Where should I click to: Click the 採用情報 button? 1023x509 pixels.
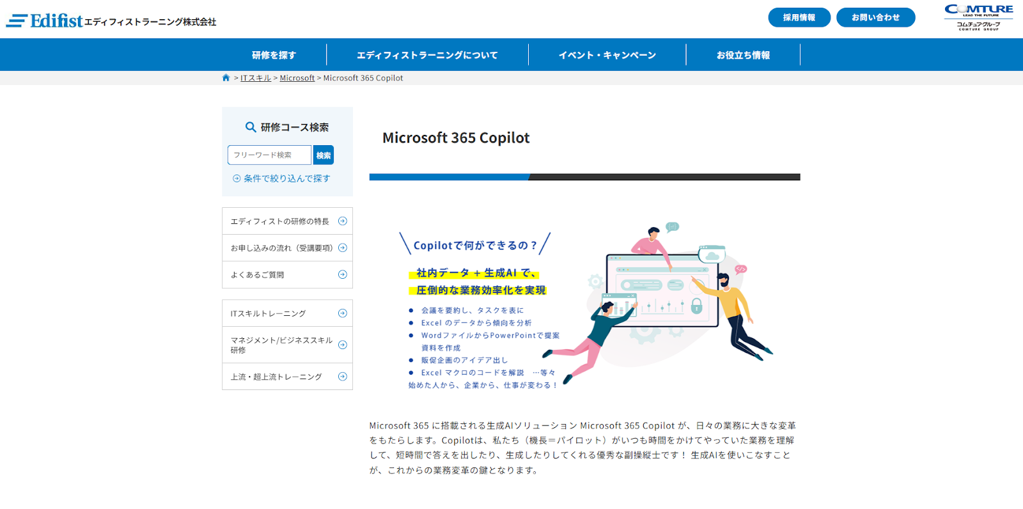(799, 17)
